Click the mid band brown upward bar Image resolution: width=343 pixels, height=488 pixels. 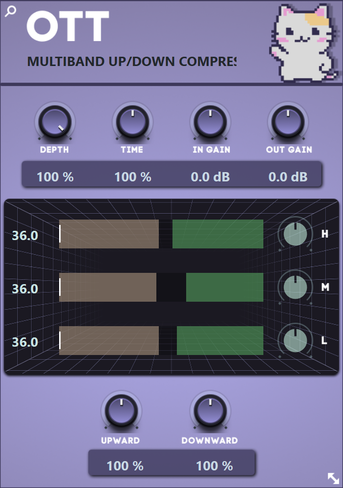pos(107,287)
